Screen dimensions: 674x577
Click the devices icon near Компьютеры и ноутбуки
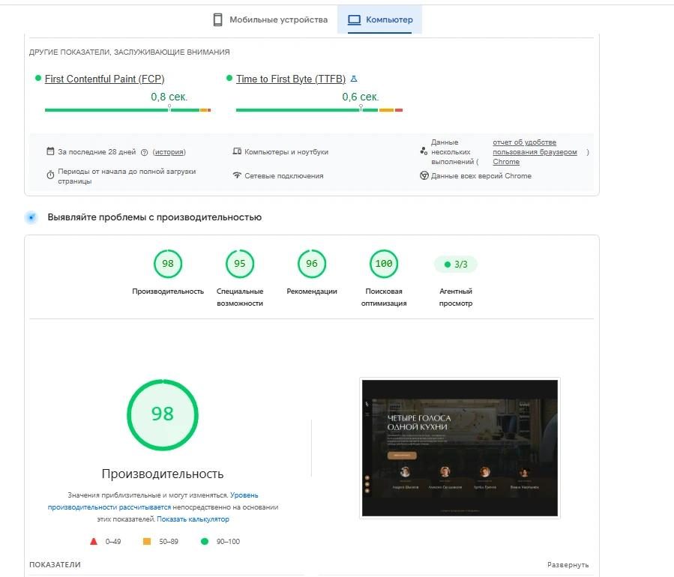point(237,151)
